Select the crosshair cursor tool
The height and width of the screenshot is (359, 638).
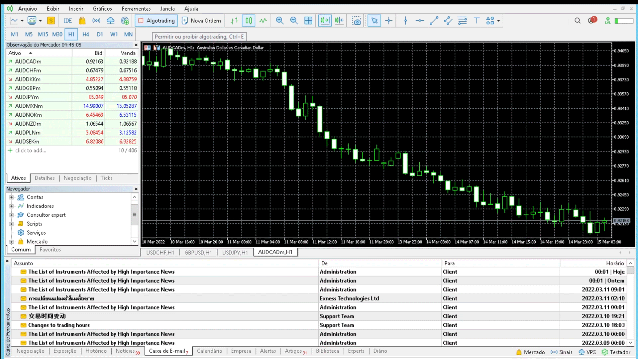click(388, 21)
